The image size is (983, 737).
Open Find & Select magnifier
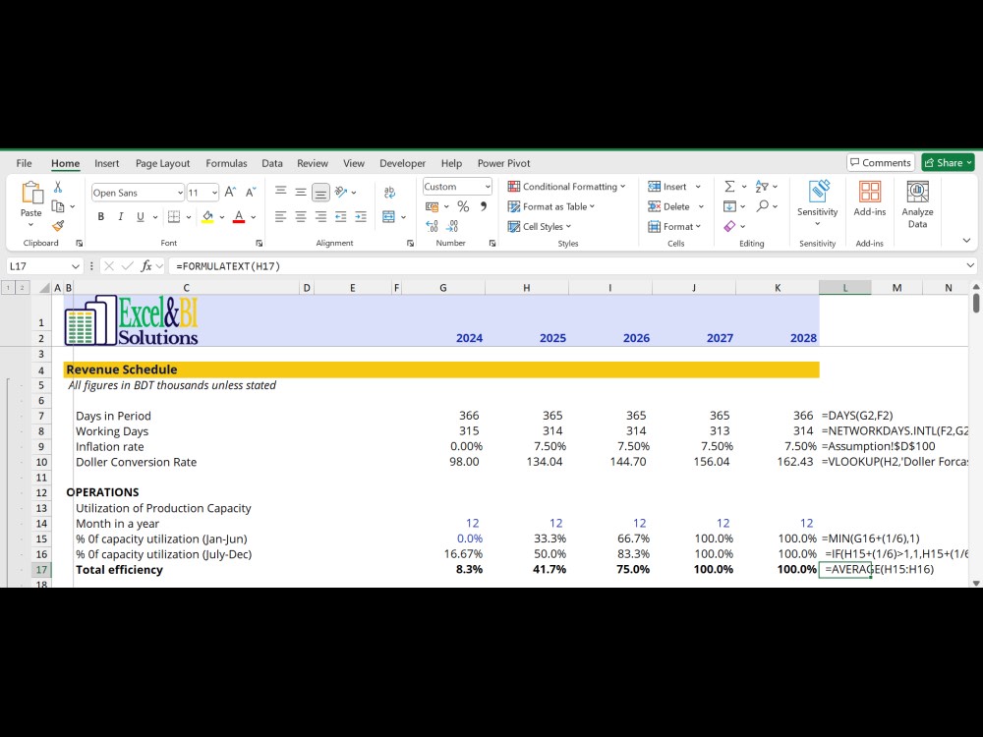click(763, 206)
